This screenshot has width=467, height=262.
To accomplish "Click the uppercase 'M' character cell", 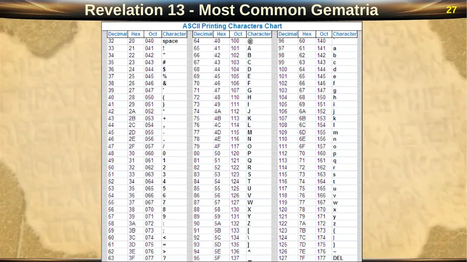I will tap(249, 132).
